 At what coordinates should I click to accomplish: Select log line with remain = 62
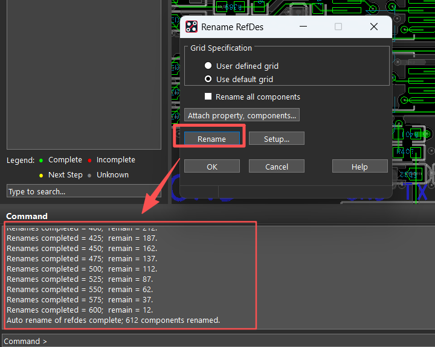80,289
